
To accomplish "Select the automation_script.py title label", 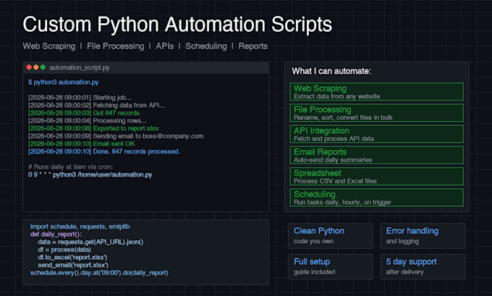I will pos(80,67).
